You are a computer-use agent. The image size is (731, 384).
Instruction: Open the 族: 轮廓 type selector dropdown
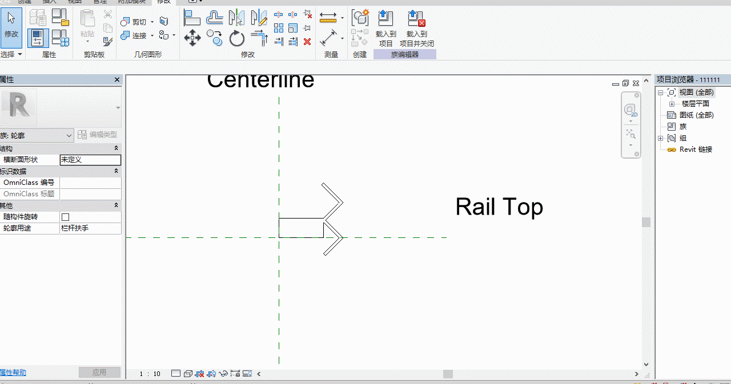coord(37,135)
